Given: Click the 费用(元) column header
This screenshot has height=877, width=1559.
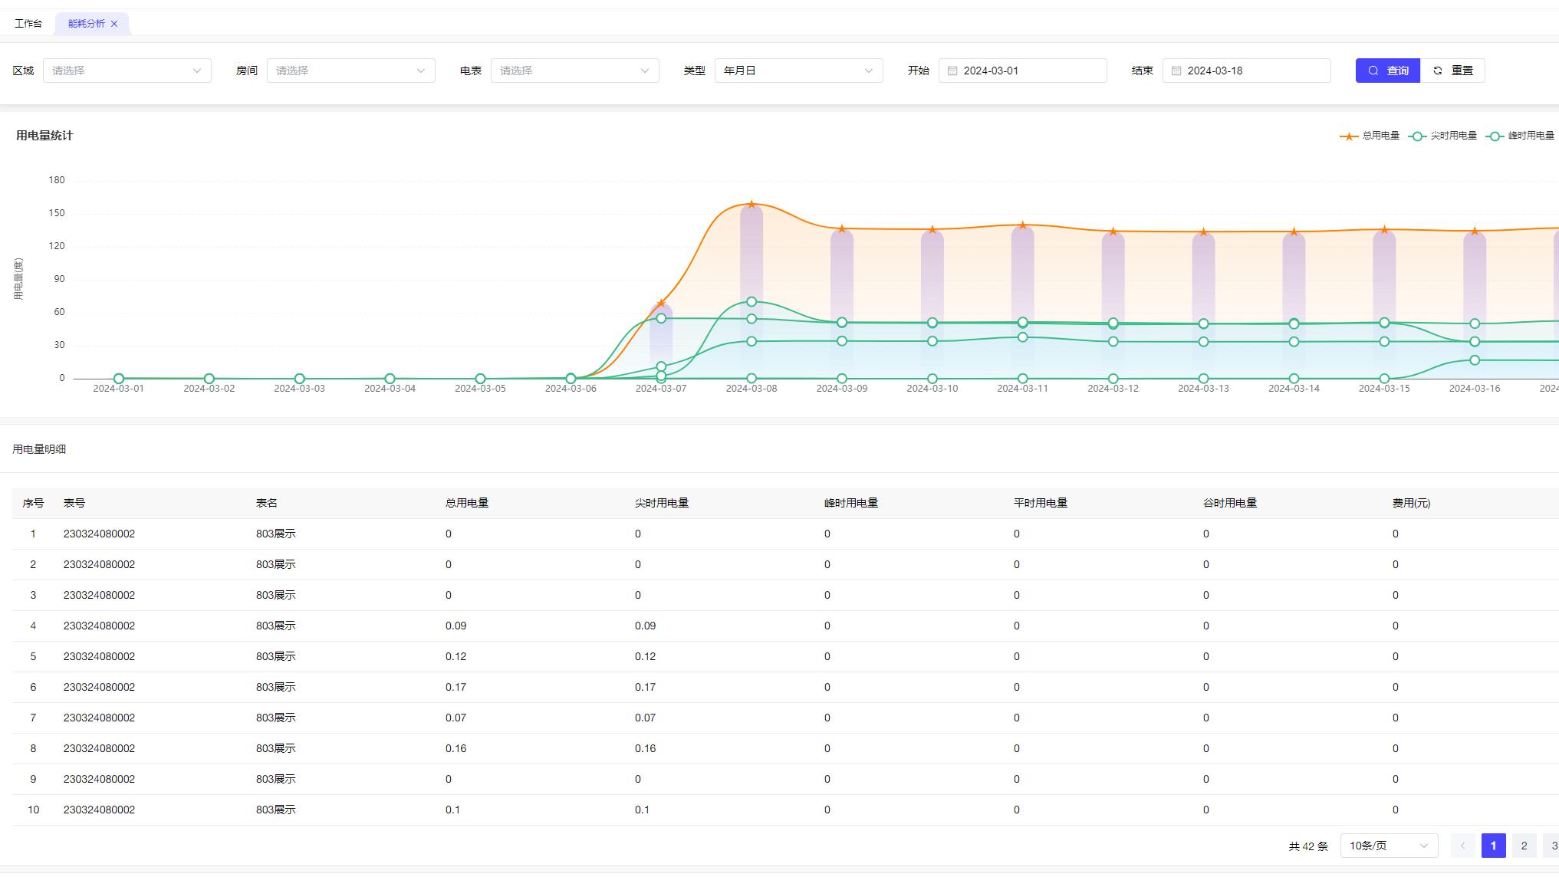Looking at the screenshot, I should [1412, 503].
